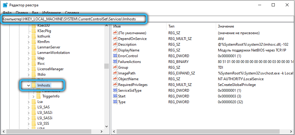This screenshot has width=295, height=135.
Task: Click the FailureActions binary value icon
Action: click(115, 62)
